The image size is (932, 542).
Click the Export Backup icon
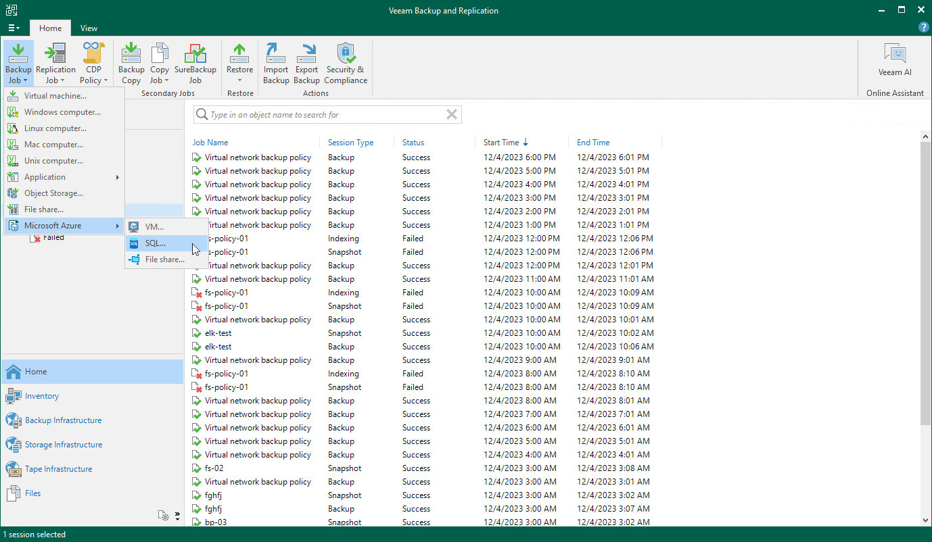click(306, 63)
